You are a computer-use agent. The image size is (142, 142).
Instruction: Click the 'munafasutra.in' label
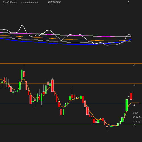click(31, 2)
